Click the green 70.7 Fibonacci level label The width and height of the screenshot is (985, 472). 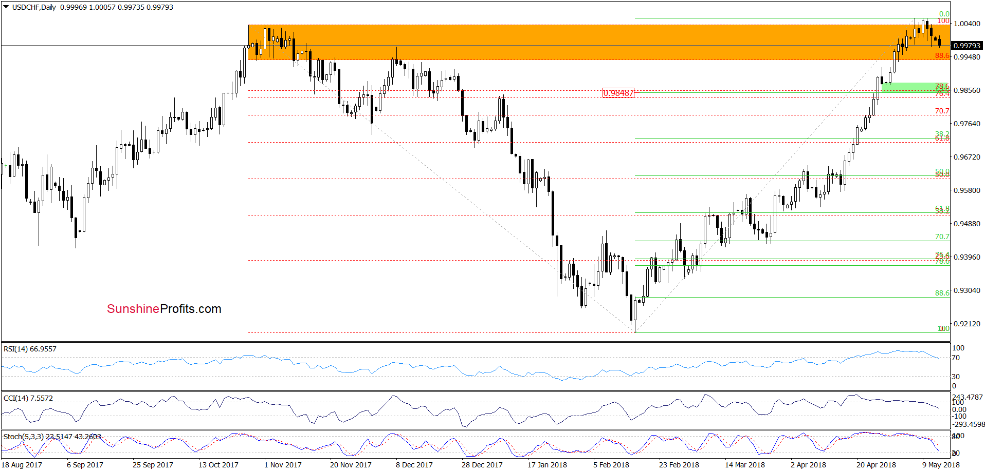942,237
